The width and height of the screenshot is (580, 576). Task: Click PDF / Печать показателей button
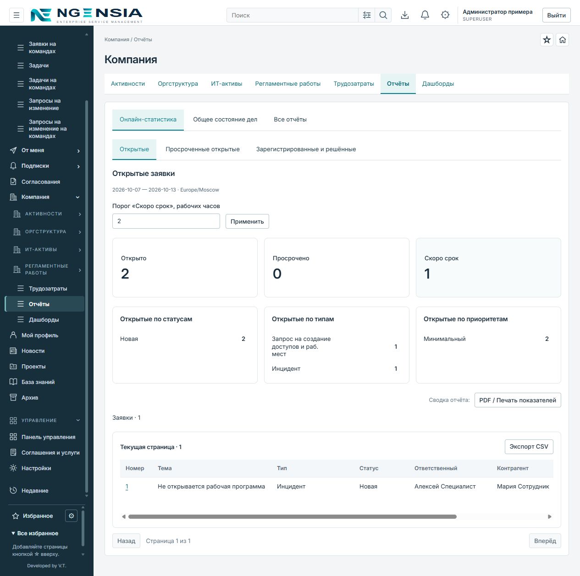click(x=518, y=400)
